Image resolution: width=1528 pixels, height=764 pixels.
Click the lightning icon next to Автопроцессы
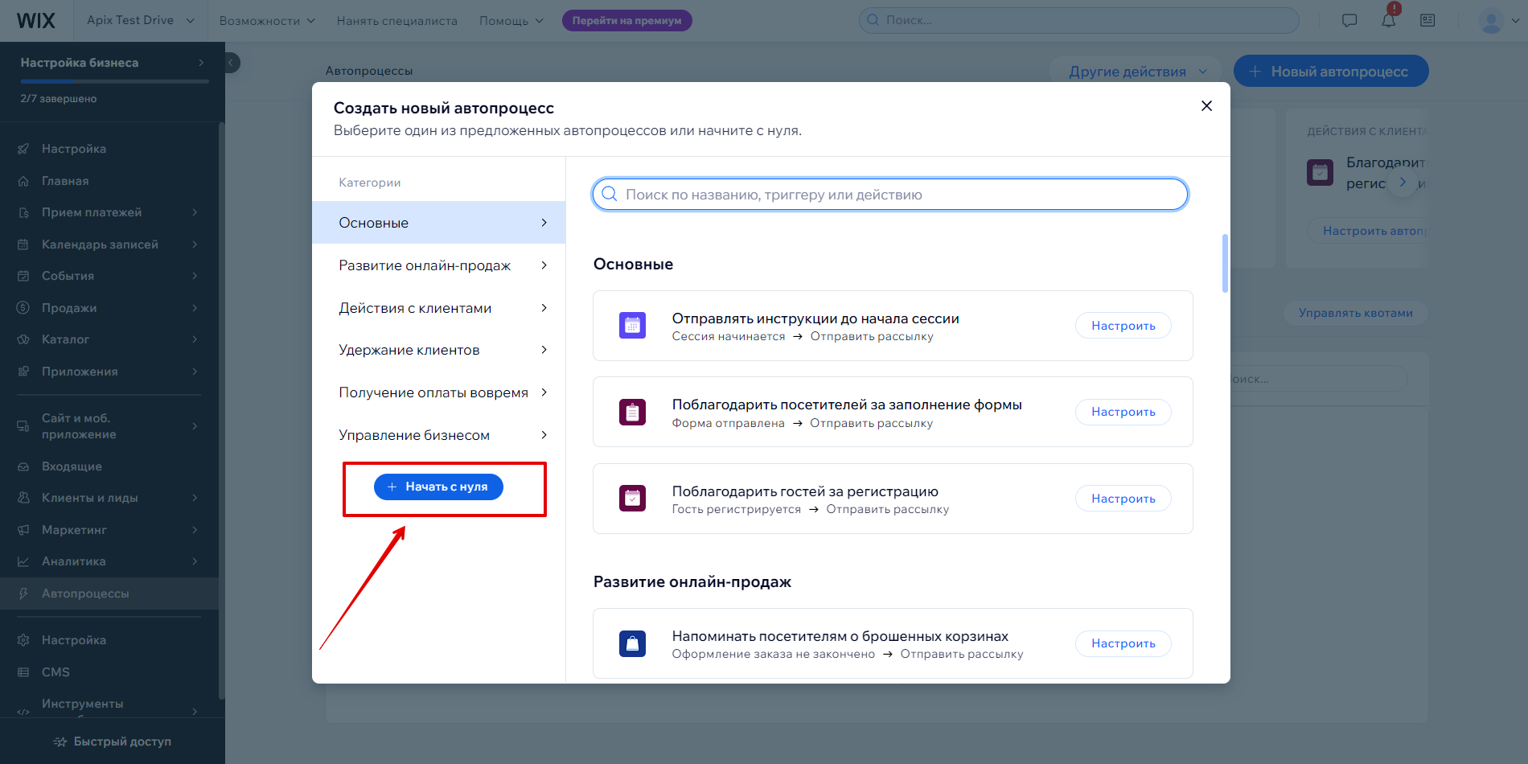[x=23, y=594]
